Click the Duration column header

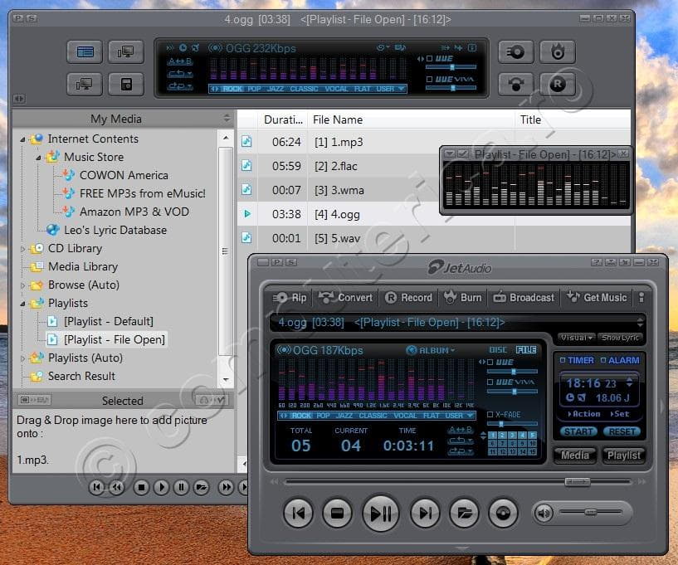pos(283,119)
